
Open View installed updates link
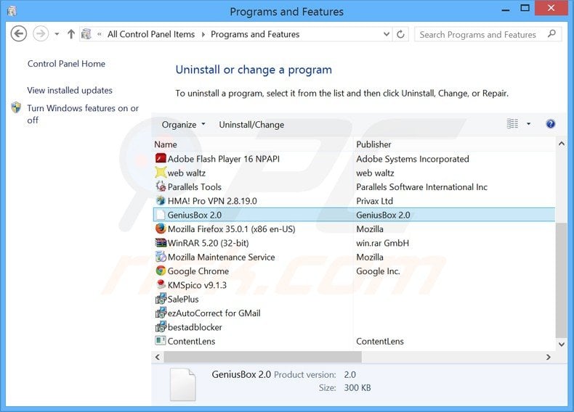[70, 90]
